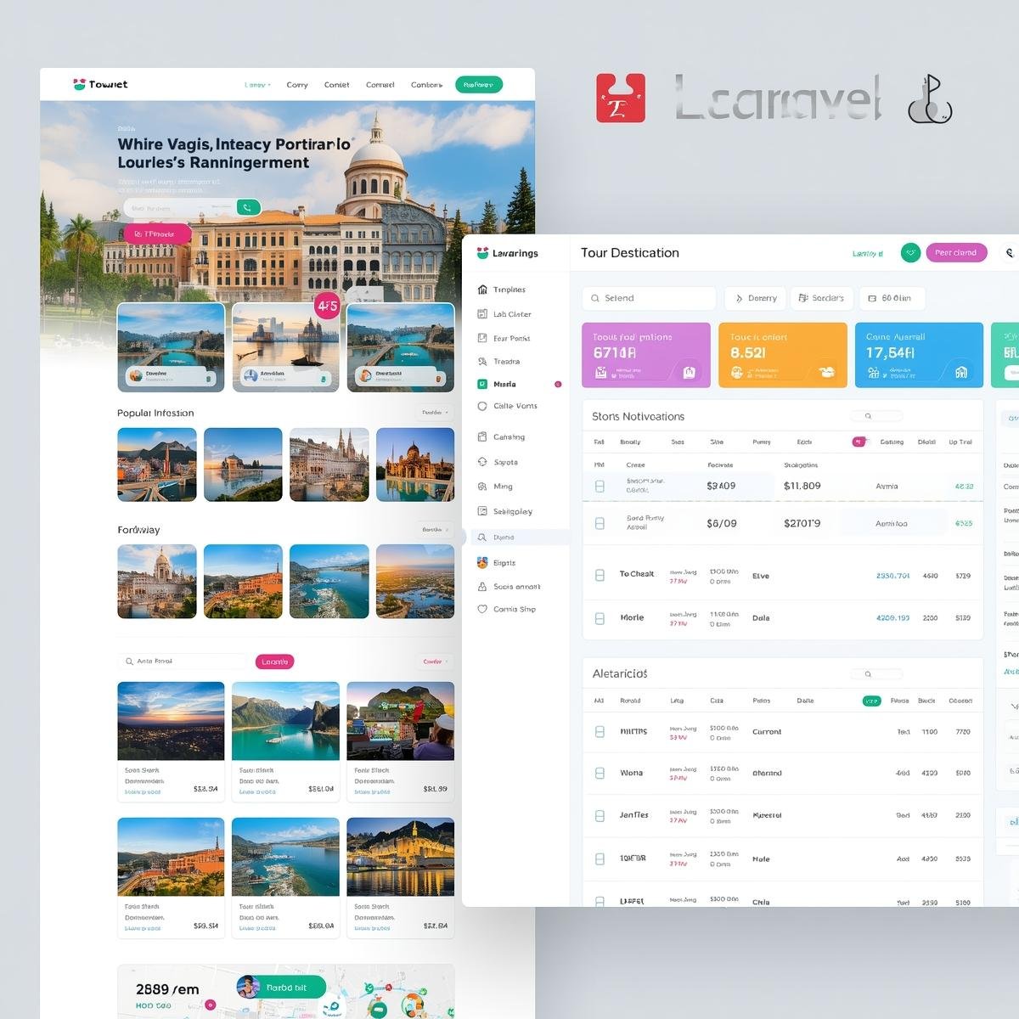Click the orange stat card showing 8.52I
The width and height of the screenshot is (1019, 1019).
(x=782, y=355)
